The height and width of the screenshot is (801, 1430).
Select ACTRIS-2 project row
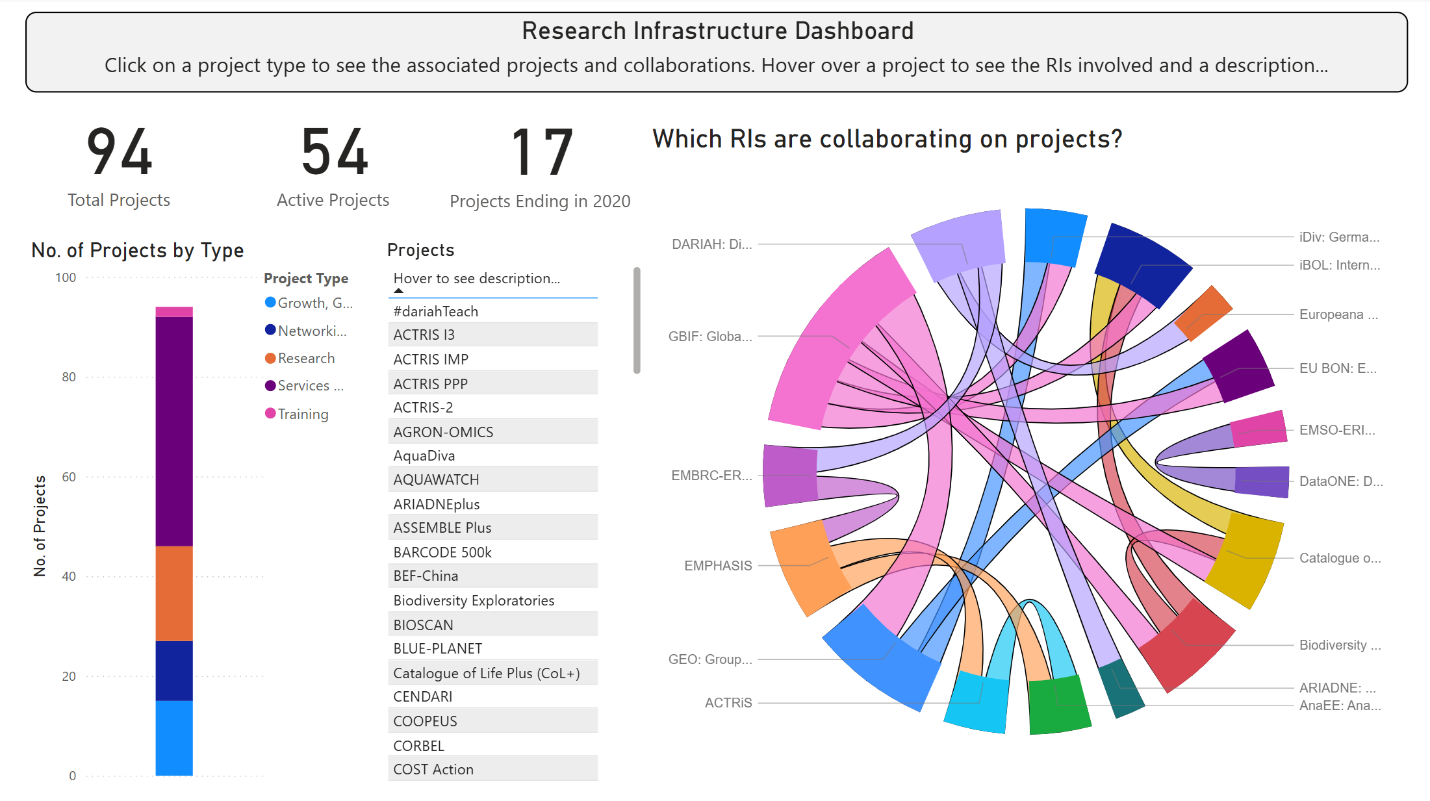493,407
